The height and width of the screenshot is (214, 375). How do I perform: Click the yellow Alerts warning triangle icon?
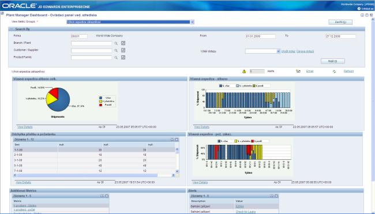[244, 72]
